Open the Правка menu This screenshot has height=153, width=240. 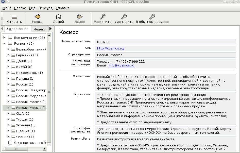20,8
